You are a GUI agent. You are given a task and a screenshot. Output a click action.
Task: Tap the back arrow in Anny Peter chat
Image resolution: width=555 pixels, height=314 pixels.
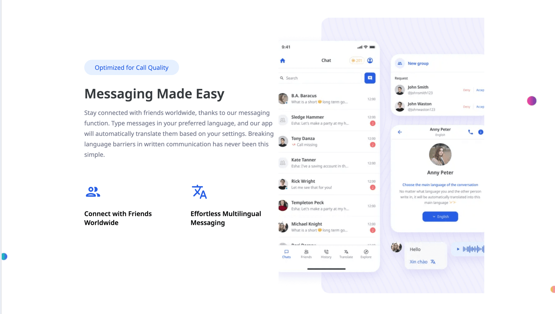click(x=399, y=132)
